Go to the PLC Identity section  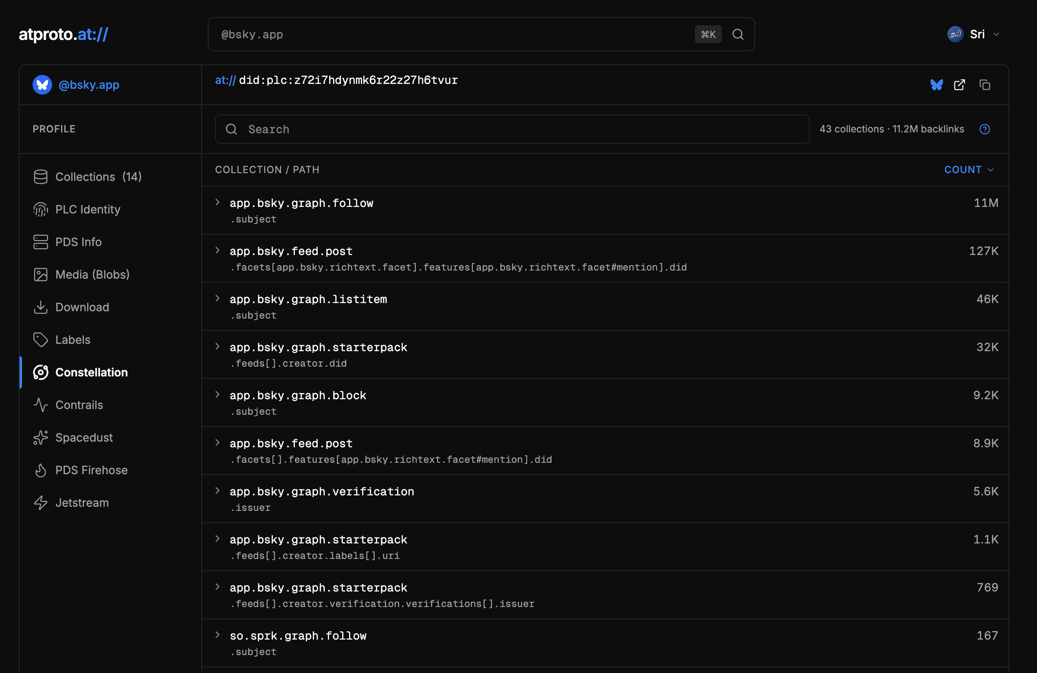pyautogui.click(x=88, y=209)
